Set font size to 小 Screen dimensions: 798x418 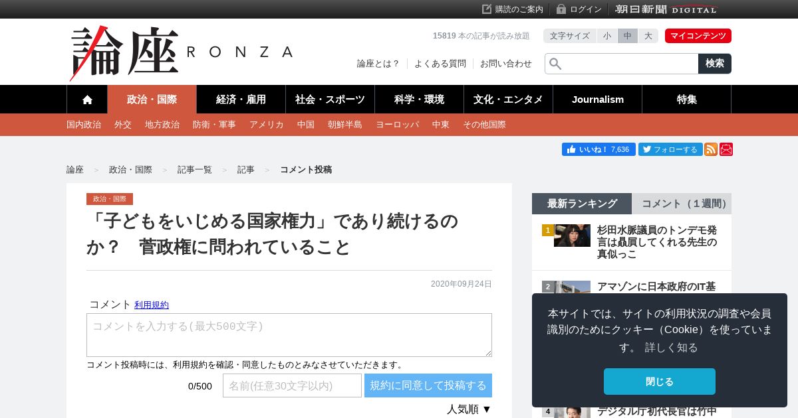click(x=607, y=36)
